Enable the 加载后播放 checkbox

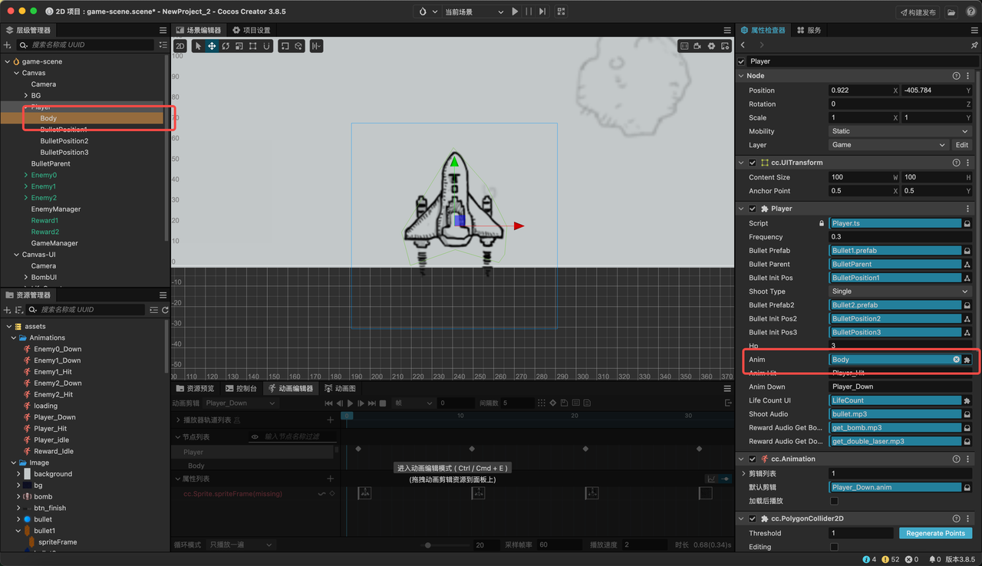click(834, 501)
